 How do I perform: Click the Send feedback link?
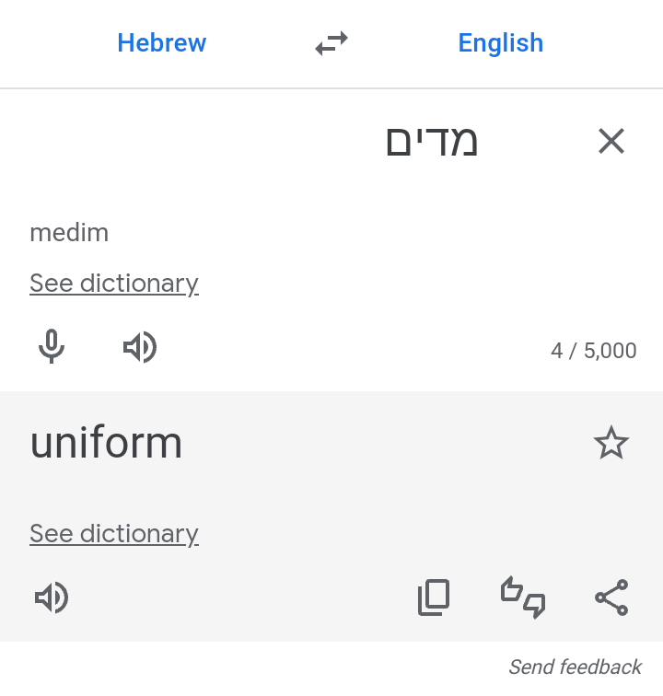(x=575, y=667)
